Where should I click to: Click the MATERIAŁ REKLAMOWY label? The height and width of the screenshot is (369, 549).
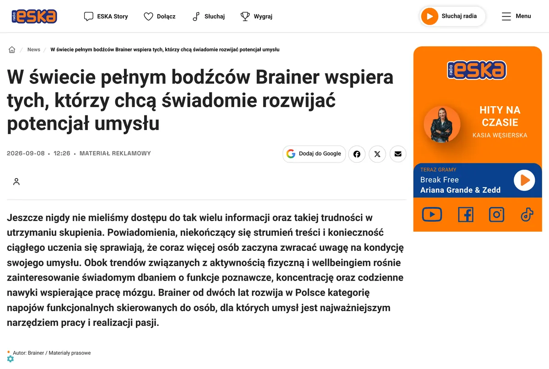click(x=115, y=153)
